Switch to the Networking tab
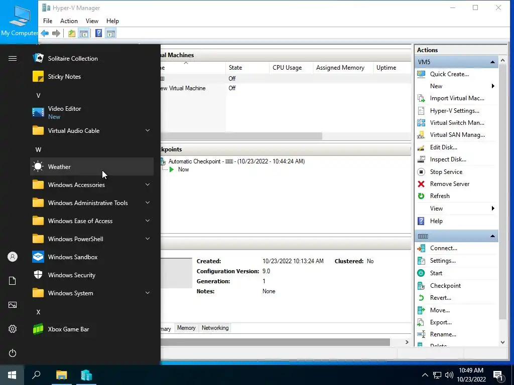The width and height of the screenshot is (514, 385). point(215,328)
